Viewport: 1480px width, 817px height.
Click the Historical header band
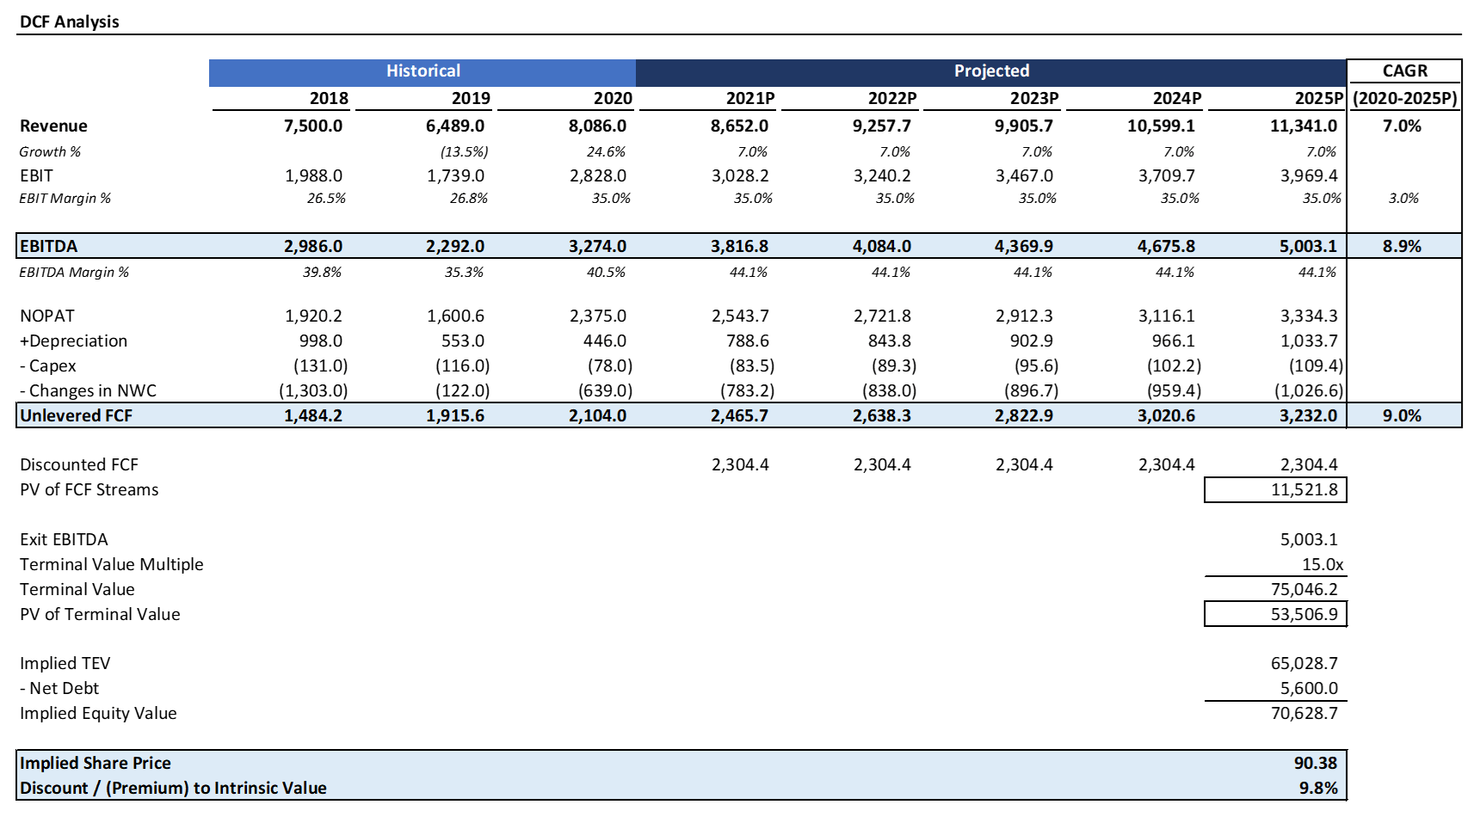click(x=422, y=71)
